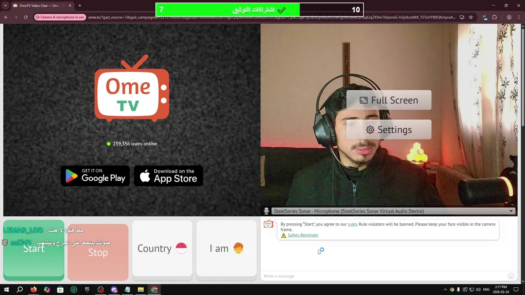
Task: Click the ome.tv address bar URL
Action: tap(272, 17)
